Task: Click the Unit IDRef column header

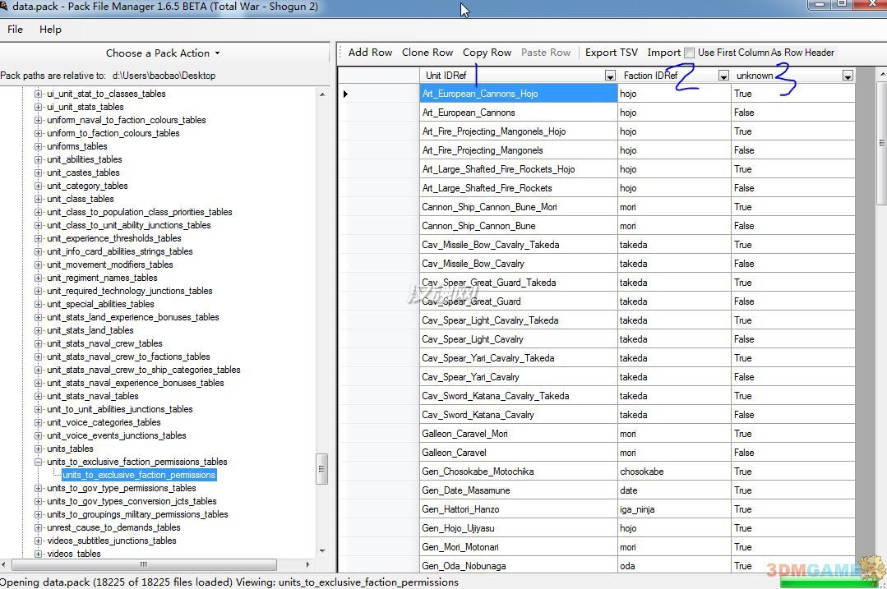Action: pos(518,76)
